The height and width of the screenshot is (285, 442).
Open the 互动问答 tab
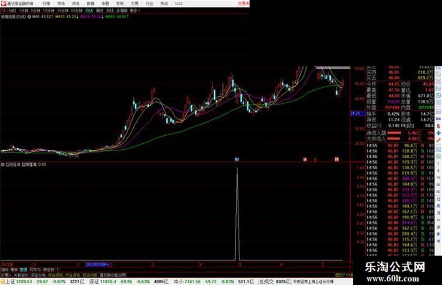pos(90,275)
